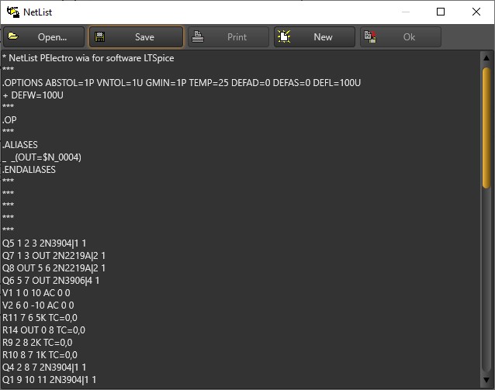This screenshot has height=390, width=495.
Task: Click the Ok button
Action: 400,36
